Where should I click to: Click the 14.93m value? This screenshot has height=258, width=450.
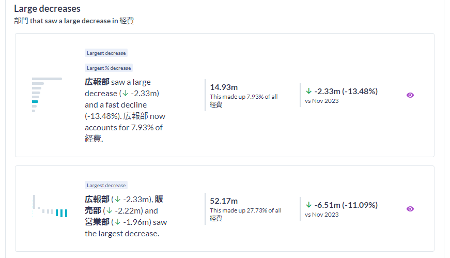tap(224, 87)
